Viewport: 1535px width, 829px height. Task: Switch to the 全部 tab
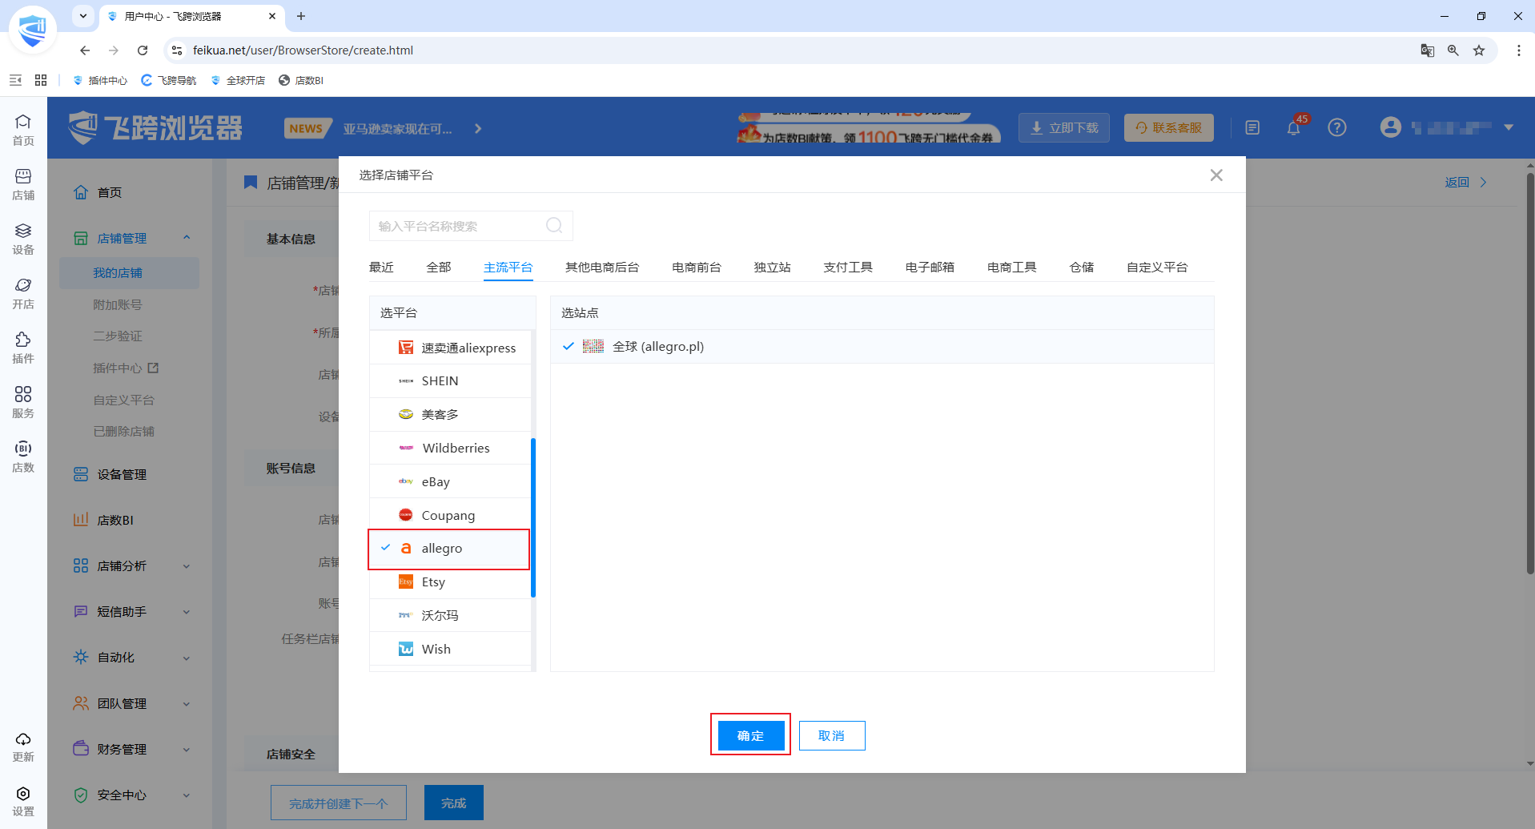439,268
